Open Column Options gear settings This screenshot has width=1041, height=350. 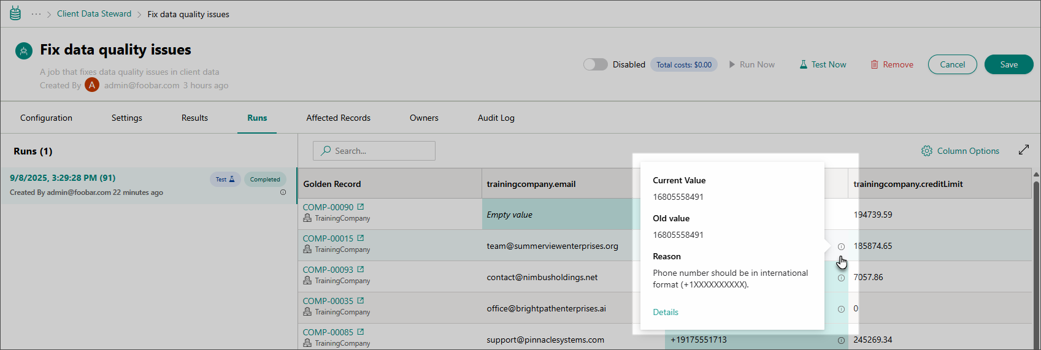tap(926, 151)
